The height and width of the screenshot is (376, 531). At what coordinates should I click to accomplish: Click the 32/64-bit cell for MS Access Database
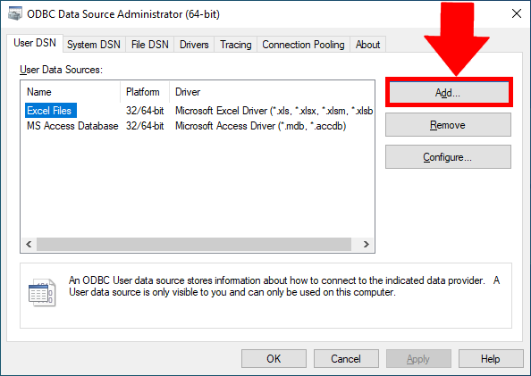(145, 126)
